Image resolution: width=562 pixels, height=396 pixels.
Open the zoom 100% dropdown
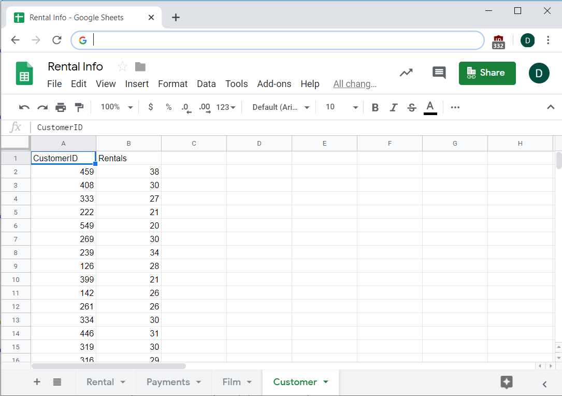coord(117,107)
